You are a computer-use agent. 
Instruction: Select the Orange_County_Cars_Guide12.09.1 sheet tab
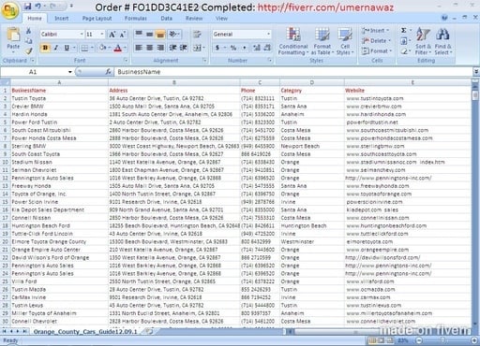coord(85,332)
